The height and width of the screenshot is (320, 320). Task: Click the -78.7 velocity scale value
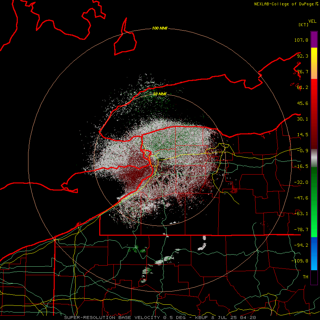(x=301, y=230)
